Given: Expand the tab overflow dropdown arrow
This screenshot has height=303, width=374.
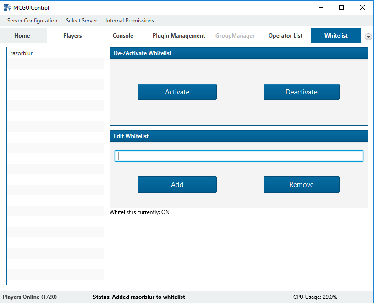Looking at the screenshot, I should 368,37.
